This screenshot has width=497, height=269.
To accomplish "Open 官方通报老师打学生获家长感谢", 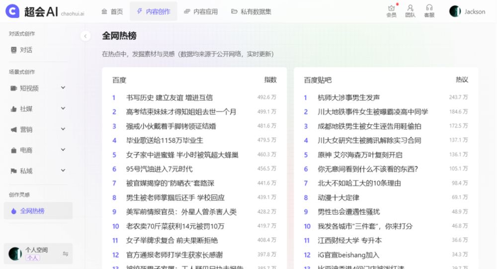I will (174, 255).
